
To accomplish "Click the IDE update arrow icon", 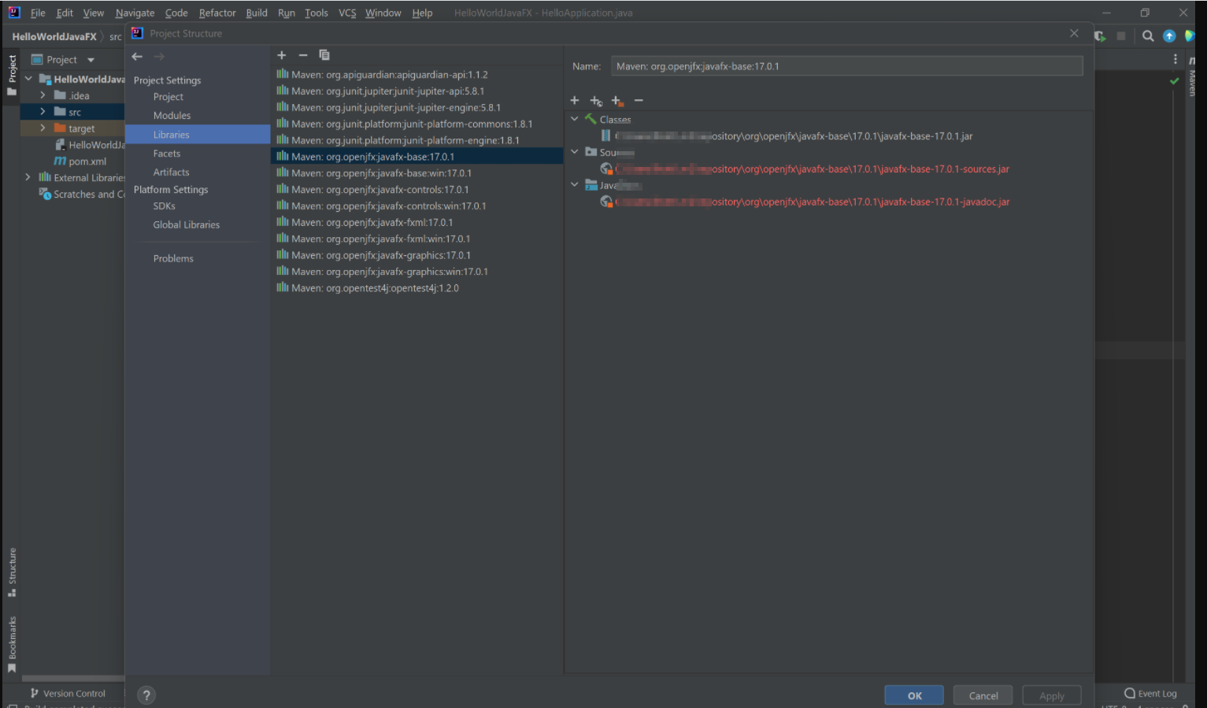I will (1169, 36).
